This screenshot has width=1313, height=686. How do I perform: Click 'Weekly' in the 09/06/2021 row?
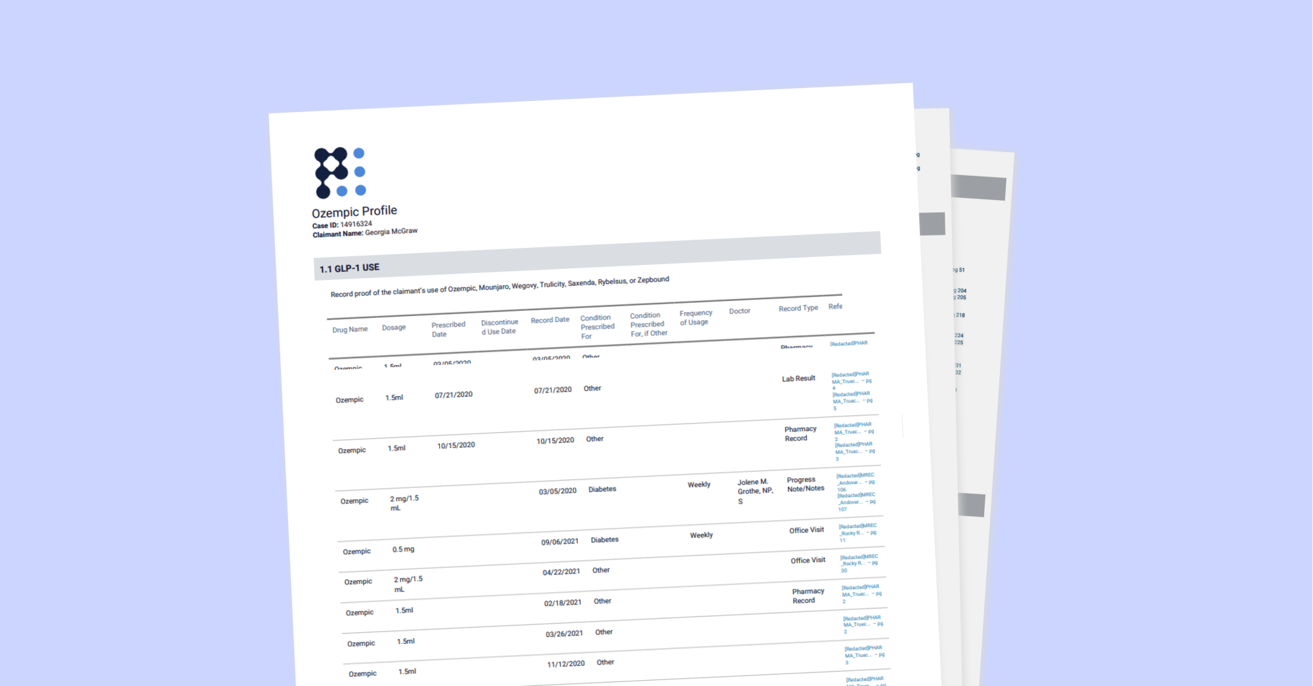pyautogui.click(x=701, y=535)
